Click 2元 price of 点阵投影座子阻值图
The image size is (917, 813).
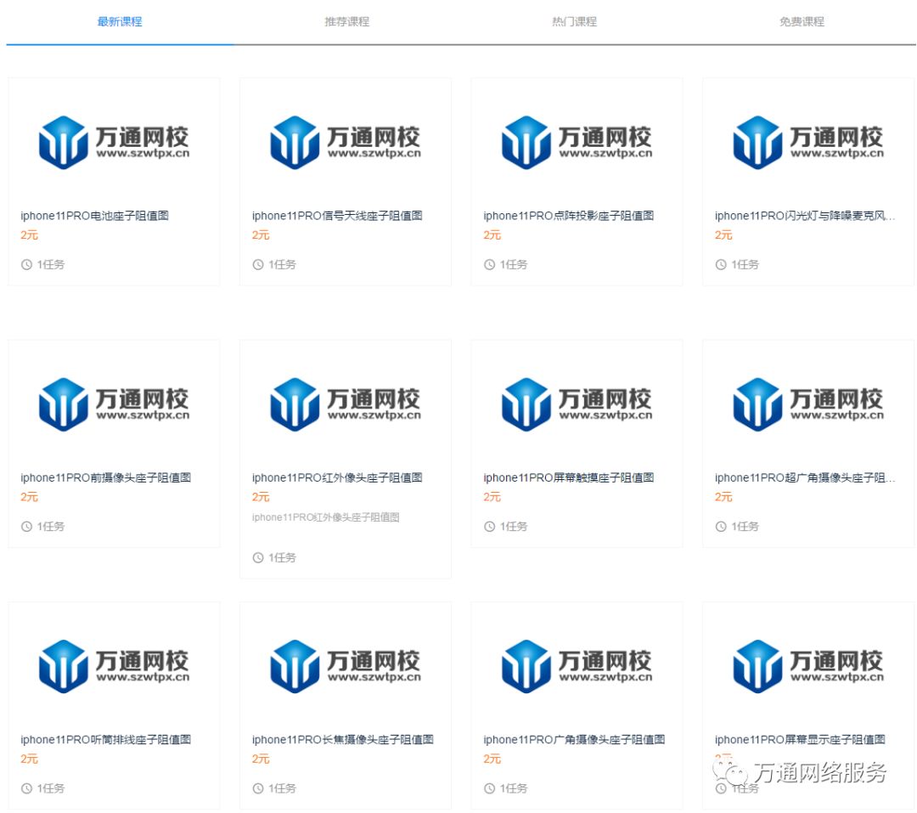pyautogui.click(x=492, y=234)
